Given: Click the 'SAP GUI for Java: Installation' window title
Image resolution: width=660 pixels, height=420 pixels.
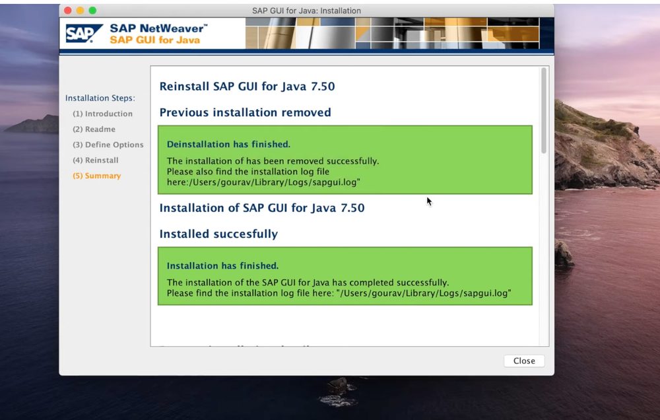Looking at the screenshot, I should (306, 11).
